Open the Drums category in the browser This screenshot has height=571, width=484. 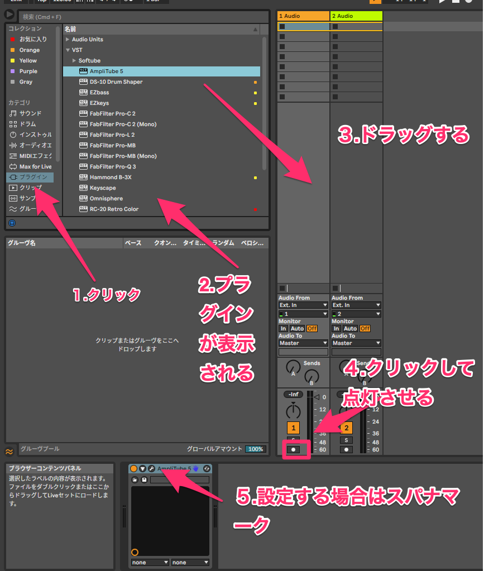coord(28,124)
